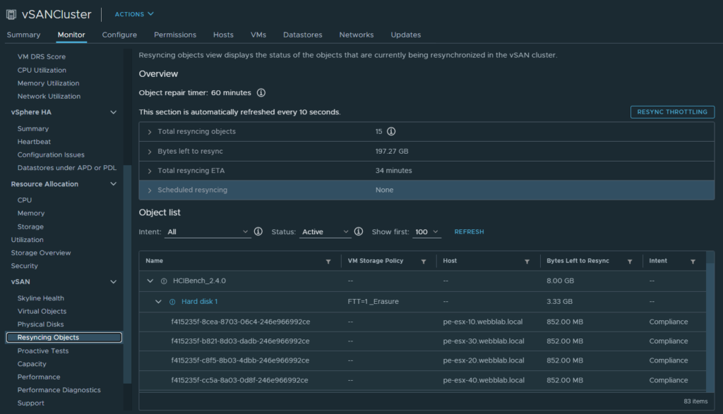Filter the Name column
Screen dimensions: 723x414
coord(328,261)
